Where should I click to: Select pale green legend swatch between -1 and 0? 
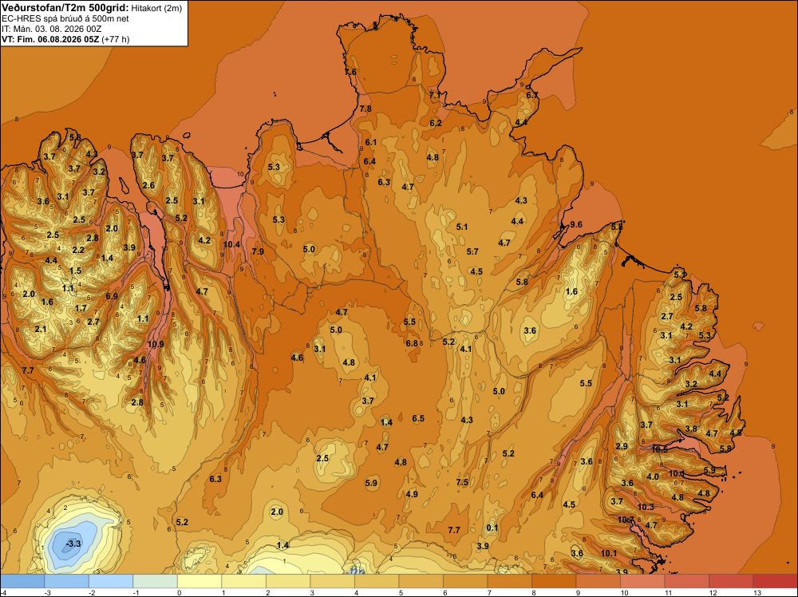pos(156,581)
